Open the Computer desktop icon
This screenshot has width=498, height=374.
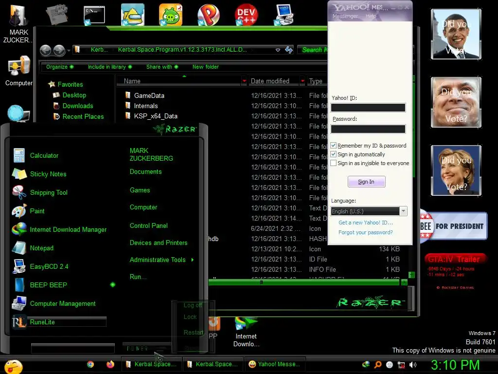(19, 71)
